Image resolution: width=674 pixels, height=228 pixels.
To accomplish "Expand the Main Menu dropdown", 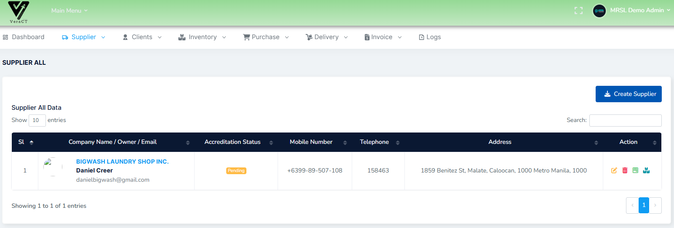I will click(x=69, y=11).
